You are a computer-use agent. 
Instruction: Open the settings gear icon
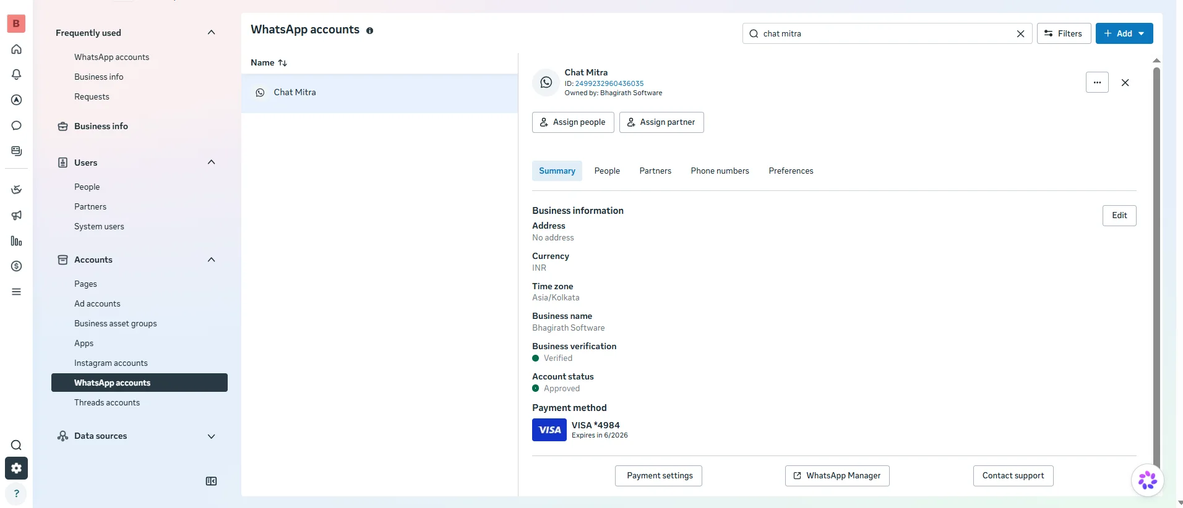click(x=16, y=468)
